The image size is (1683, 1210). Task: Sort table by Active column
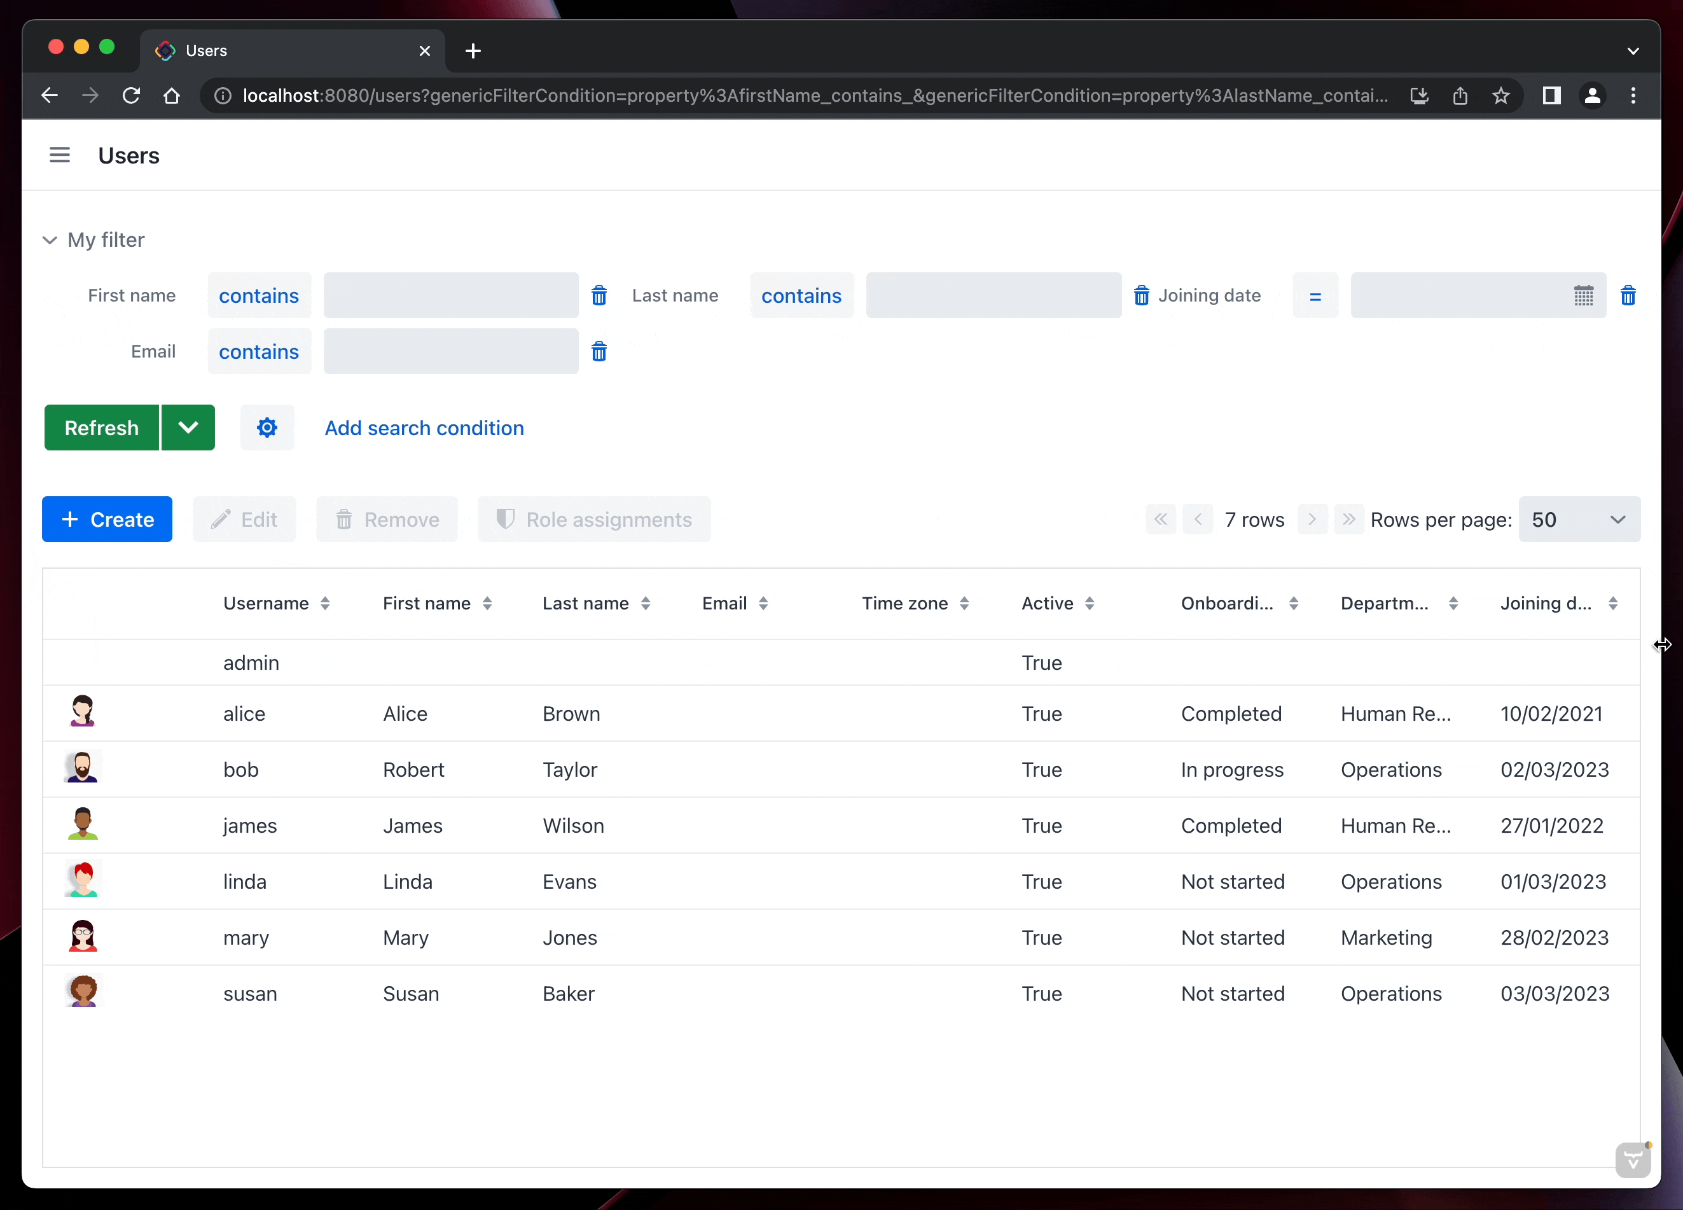click(1090, 604)
